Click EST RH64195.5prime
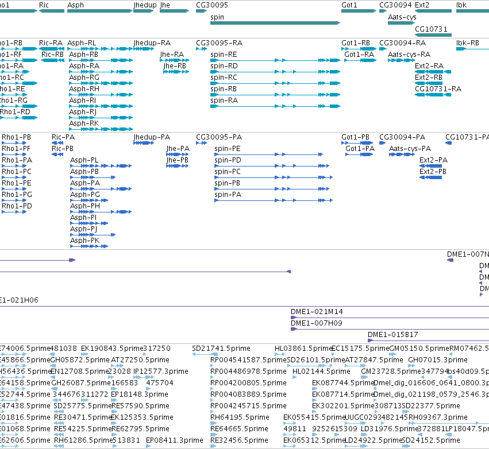 pos(213,424)
